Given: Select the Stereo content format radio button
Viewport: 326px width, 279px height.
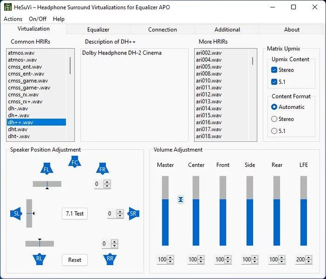Looking at the screenshot, I should (x=274, y=119).
